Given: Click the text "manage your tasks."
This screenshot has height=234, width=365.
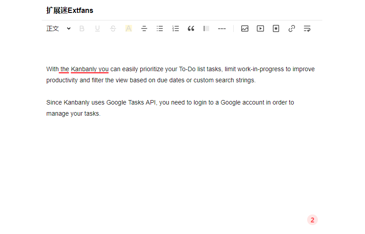Looking at the screenshot, I should (x=73, y=113).
